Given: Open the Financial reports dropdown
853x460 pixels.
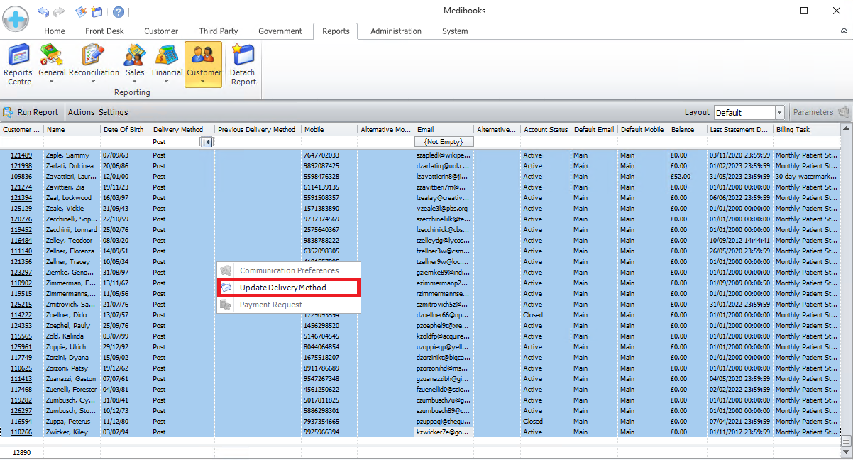Looking at the screenshot, I should [167, 82].
